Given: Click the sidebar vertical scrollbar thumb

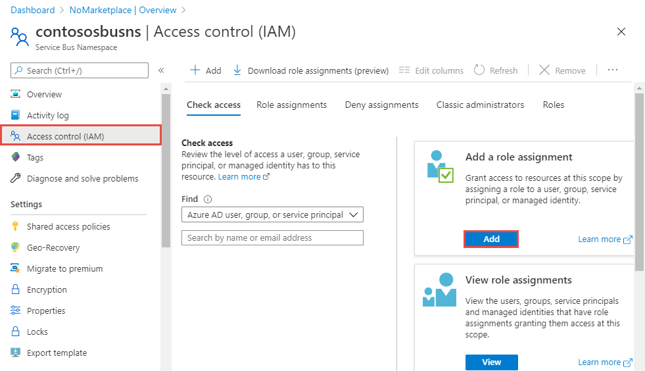Looking at the screenshot, I should (166, 170).
